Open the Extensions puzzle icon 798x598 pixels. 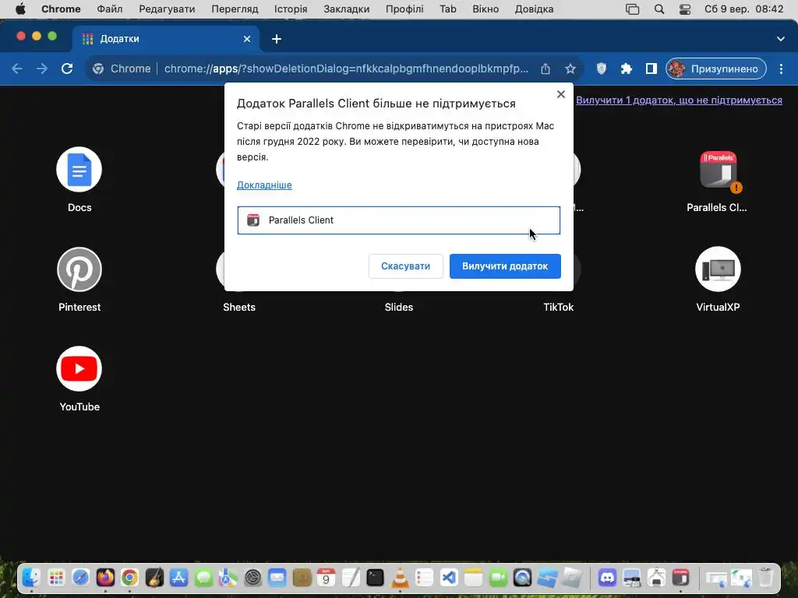pos(626,69)
